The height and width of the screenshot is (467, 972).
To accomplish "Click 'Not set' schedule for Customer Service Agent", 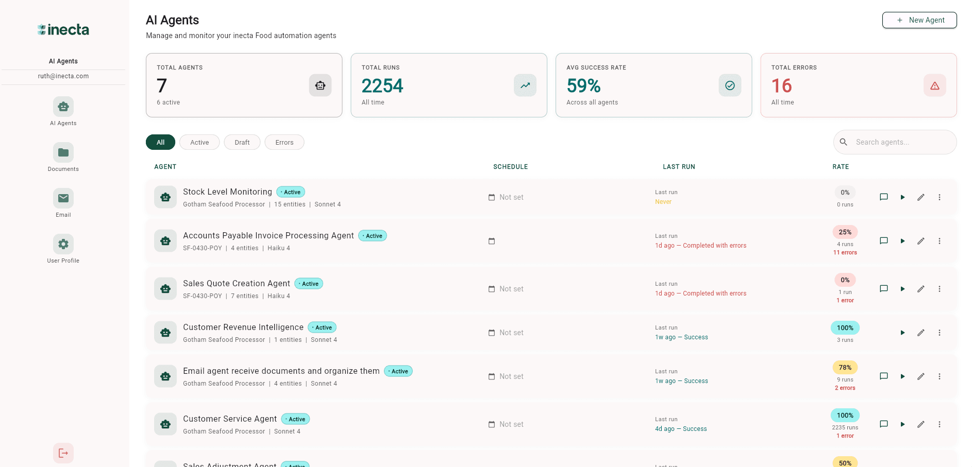I will point(511,424).
